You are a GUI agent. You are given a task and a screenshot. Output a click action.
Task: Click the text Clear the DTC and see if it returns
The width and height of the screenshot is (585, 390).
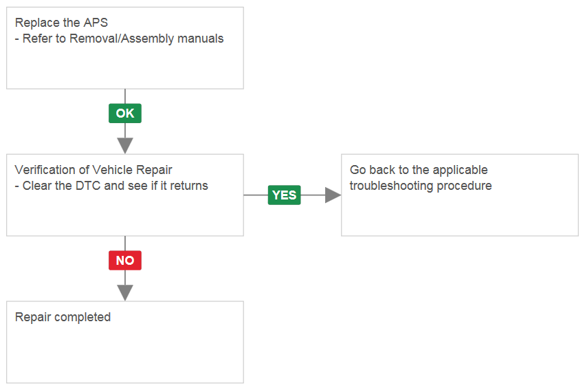coord(115,186)
